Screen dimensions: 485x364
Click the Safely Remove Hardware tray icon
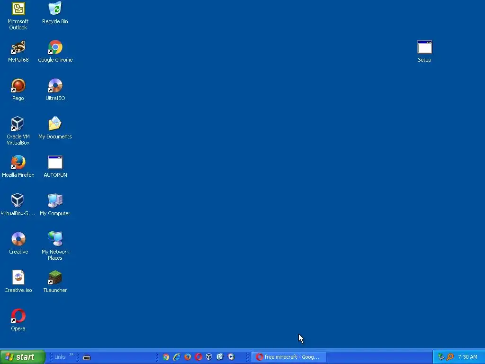[x=441, y=357]
